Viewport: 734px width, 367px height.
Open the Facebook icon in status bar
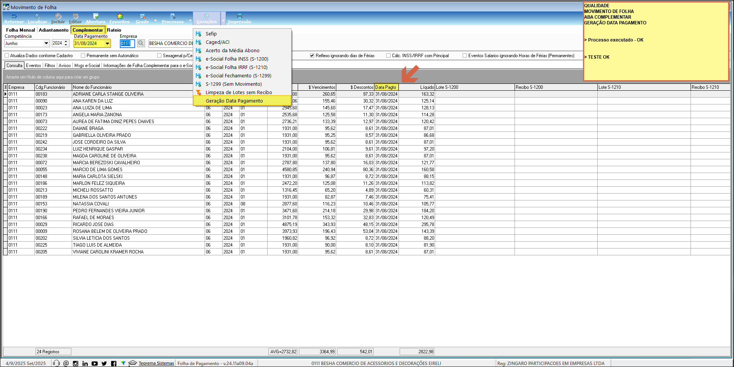click(x=114, y=363)
